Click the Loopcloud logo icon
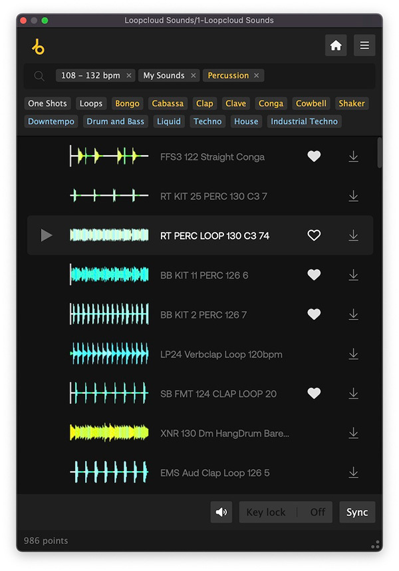The width and height of the screenshot is (399, 571). (38, 47)
